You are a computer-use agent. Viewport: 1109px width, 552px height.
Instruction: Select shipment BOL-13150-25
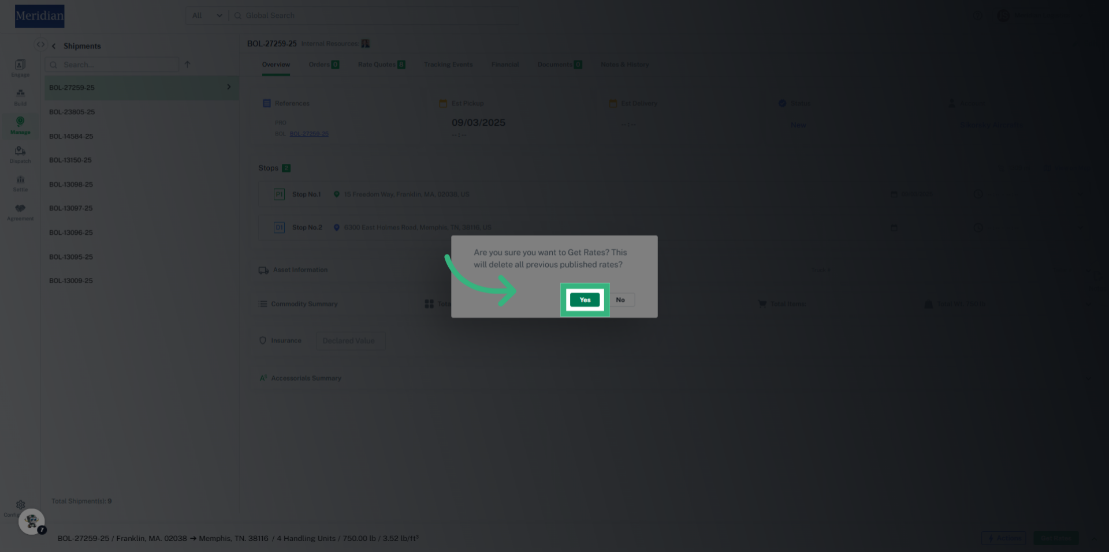142,160
